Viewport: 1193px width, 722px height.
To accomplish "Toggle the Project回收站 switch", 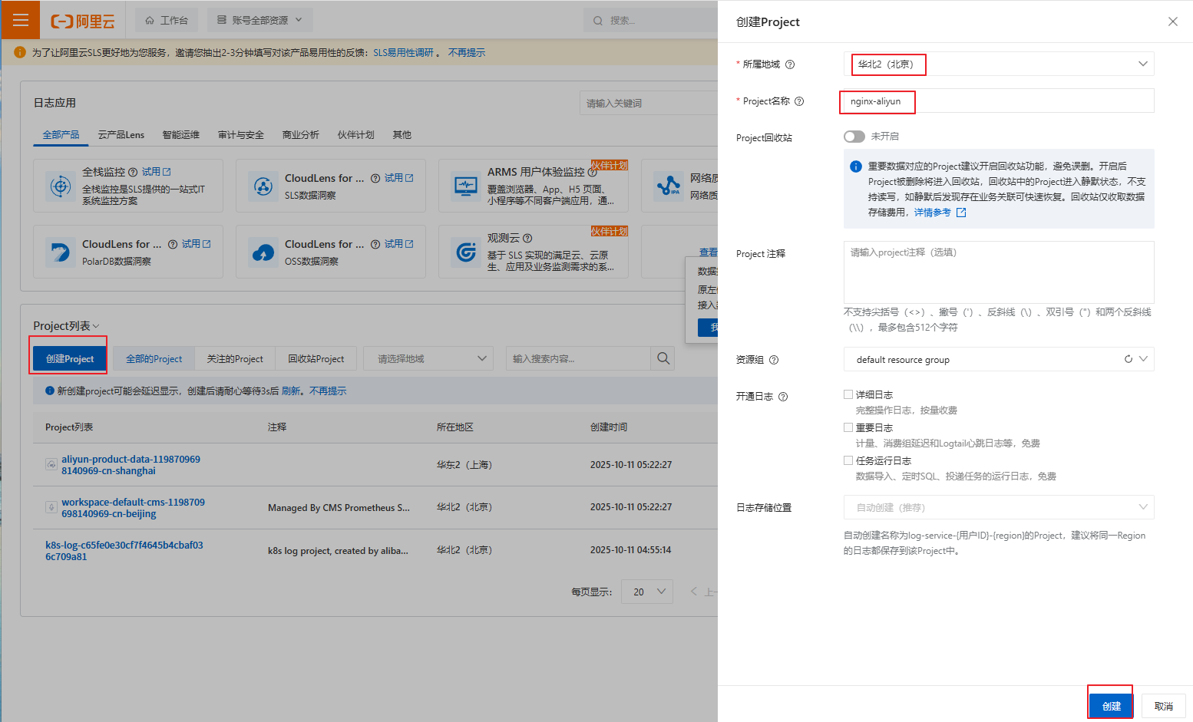I will [854, 137].
